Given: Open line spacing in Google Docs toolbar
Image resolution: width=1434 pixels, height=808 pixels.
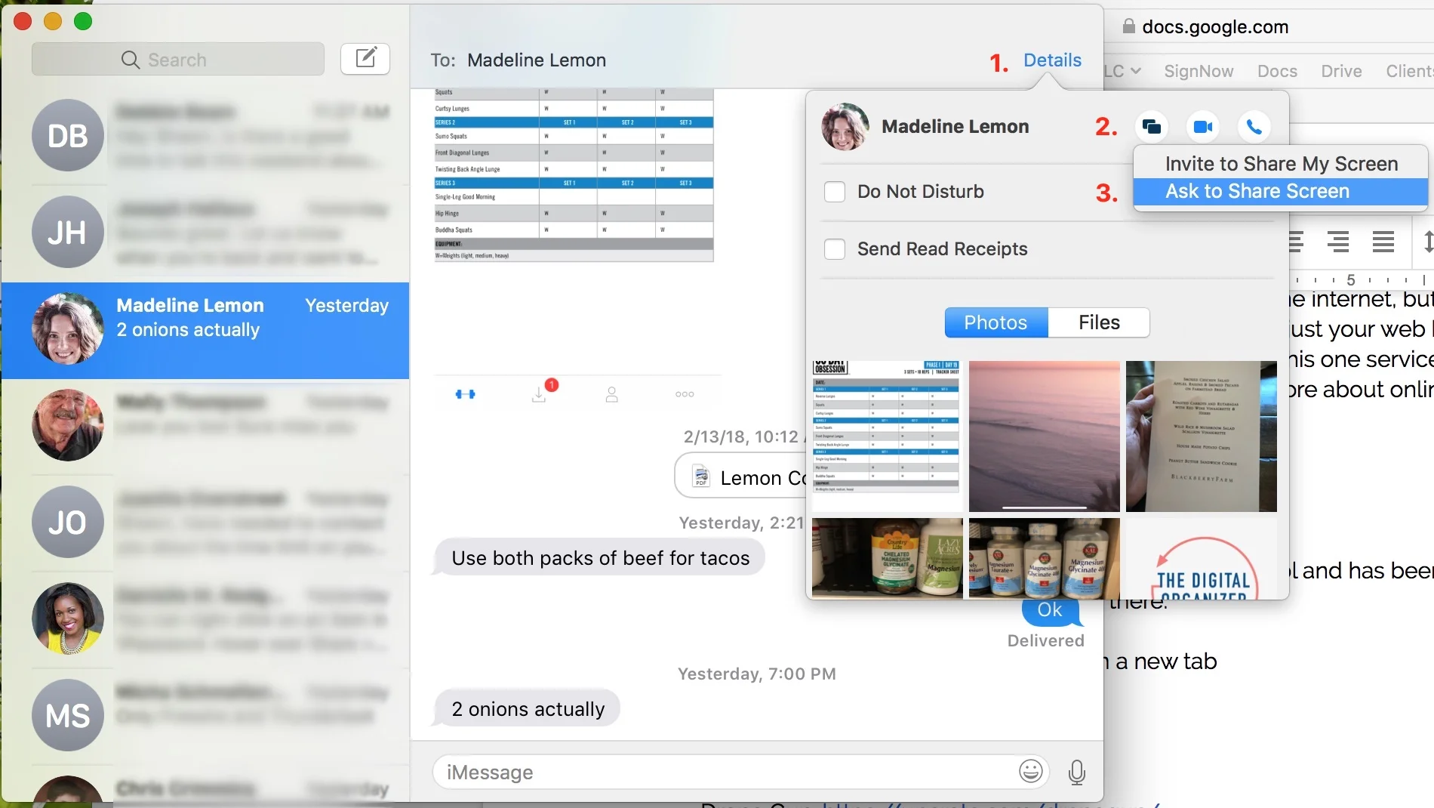Looking at the screenshot, I should pos(1427,242).
